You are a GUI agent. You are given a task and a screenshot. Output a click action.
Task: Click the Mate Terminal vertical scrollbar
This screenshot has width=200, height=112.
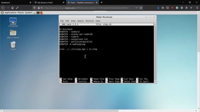coord(155,53)
